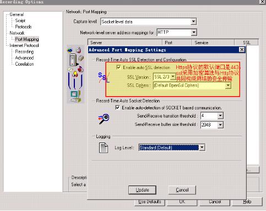Select Port Mapping tree item
The height and width of the screenshot is (211, 266).
pos(27,39)
